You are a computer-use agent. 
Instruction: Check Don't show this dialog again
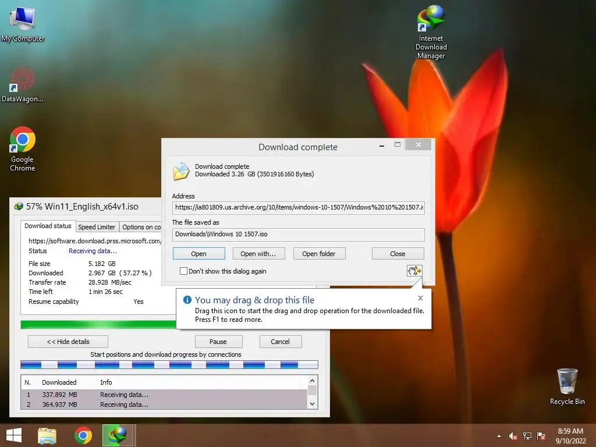183,271
